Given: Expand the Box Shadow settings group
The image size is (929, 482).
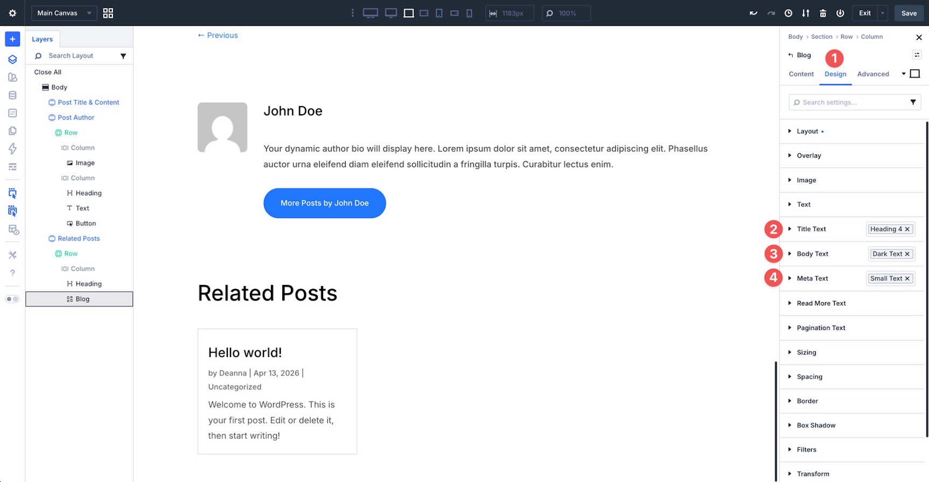Looking at the screenshot, I should pyautogui.click(x=852, y=425).
